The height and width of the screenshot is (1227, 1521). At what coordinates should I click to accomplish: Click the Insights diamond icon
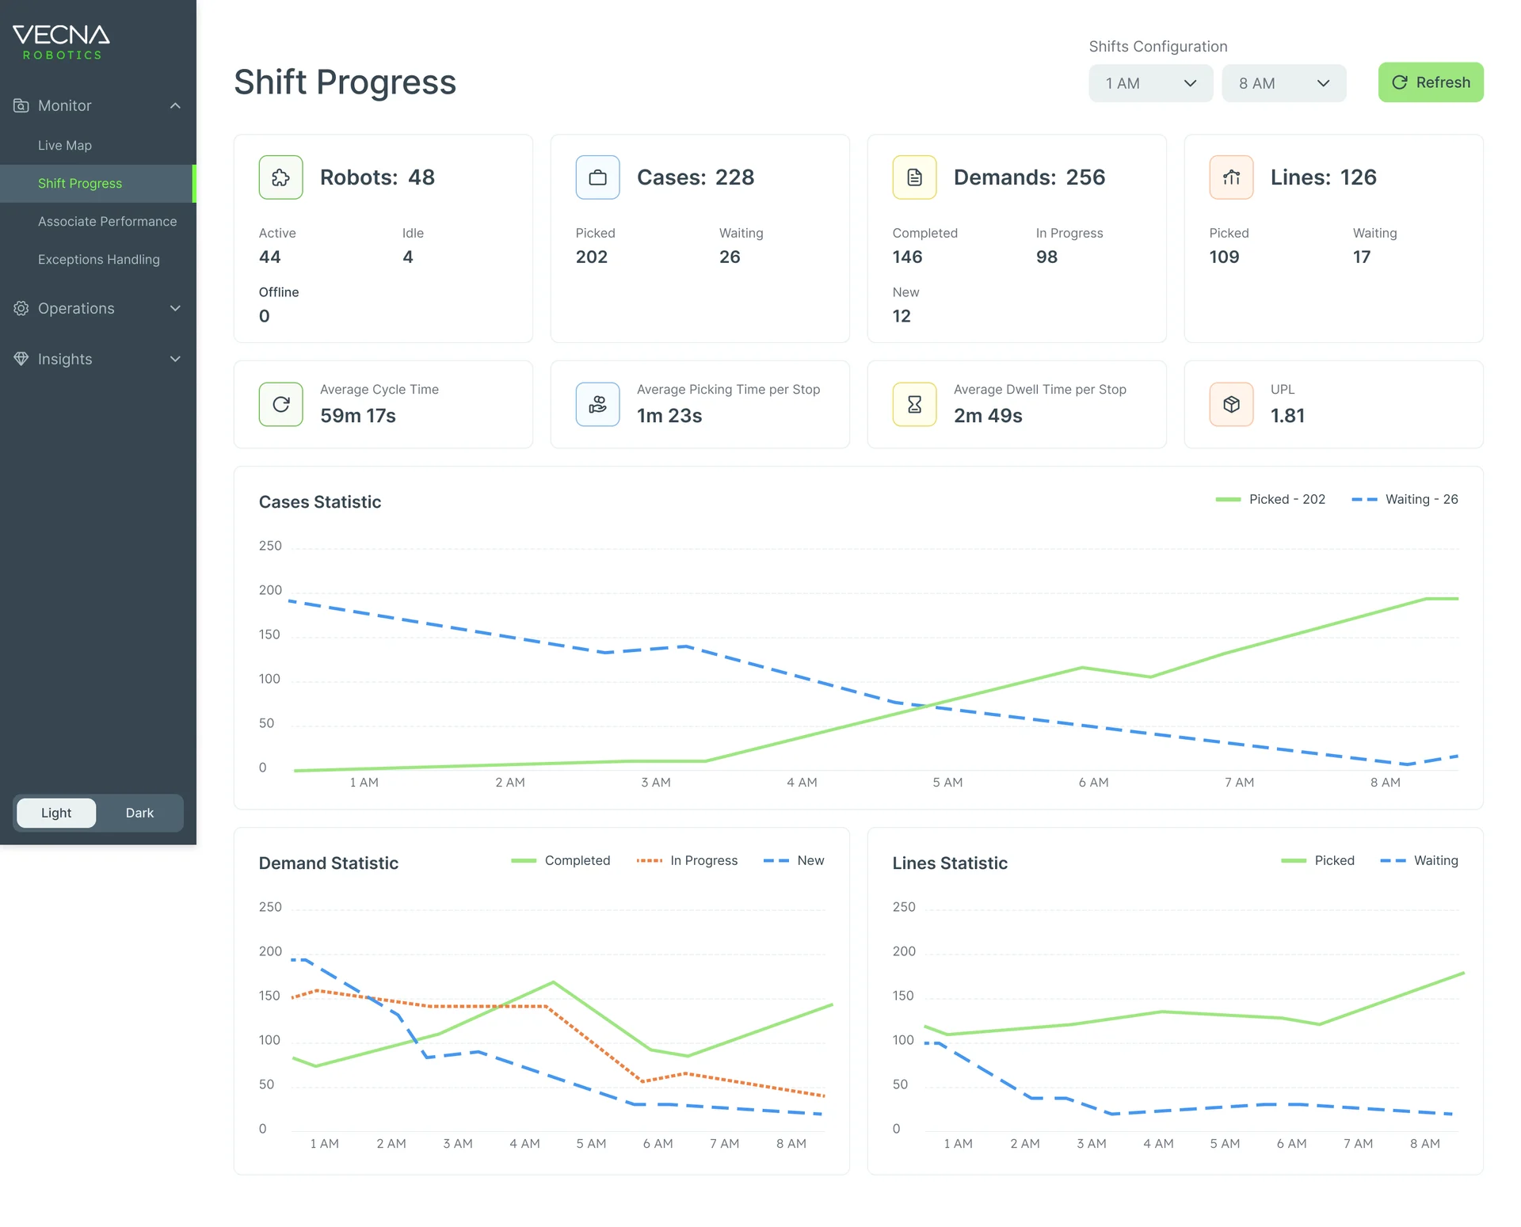coord(21,359)
